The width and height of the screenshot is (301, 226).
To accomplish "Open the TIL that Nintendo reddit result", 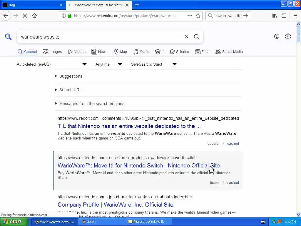I will [x=129, y=126].
